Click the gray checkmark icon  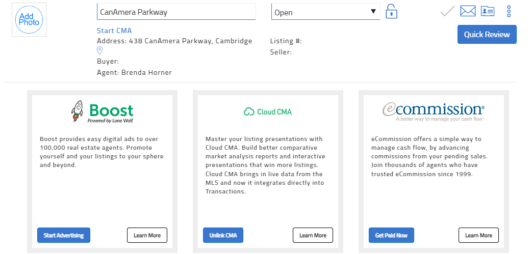(x=447, y=11)
